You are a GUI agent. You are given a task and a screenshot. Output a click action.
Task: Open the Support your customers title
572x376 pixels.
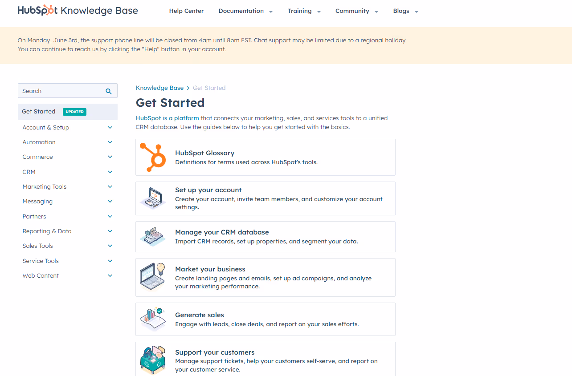[215, 352]
